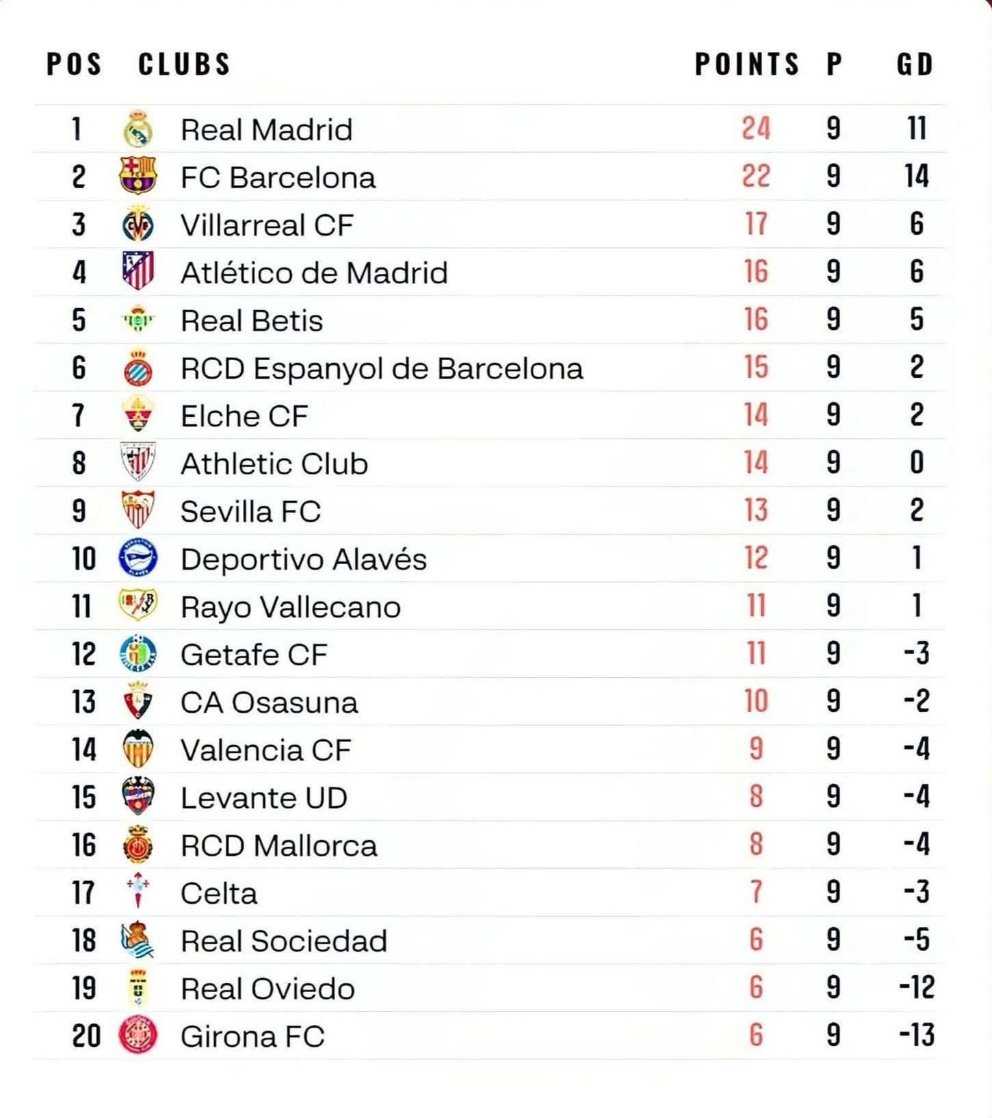Click the FC Barcelona club crest

[x=138, y=177]
